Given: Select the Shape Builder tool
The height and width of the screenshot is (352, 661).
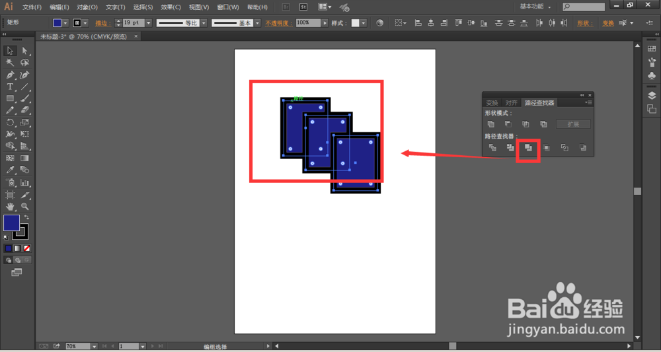Looking at the screenshot, I should [x=10, y=146].
